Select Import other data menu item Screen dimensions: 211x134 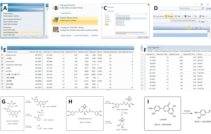[x=9, y=35]
